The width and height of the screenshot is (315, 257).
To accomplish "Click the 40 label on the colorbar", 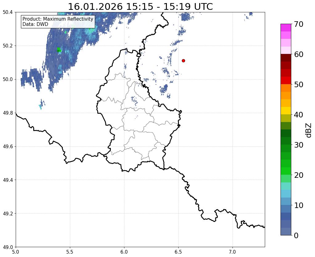I will (x=299, y=115).
